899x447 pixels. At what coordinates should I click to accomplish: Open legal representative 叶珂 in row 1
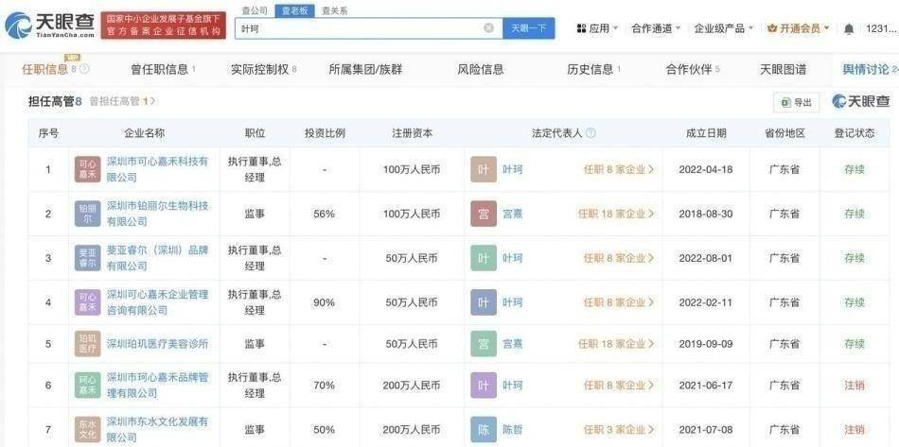513,169
